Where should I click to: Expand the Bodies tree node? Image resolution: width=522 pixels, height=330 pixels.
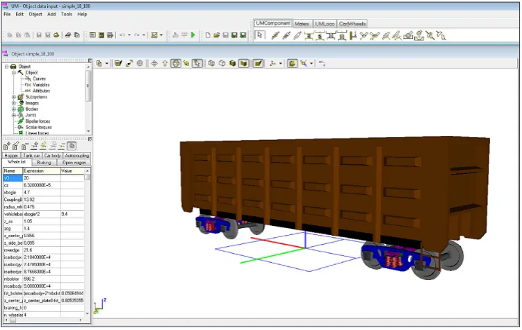[14, 109]
